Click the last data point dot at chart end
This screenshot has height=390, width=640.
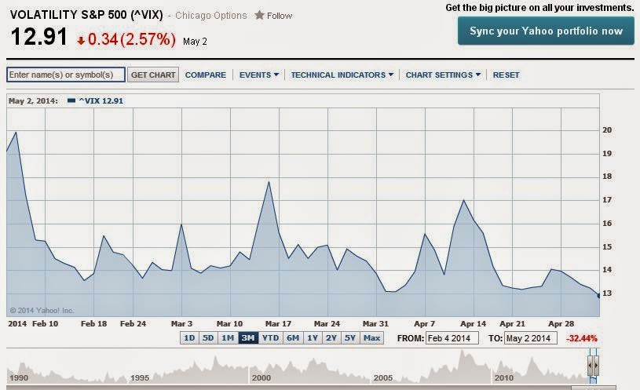coord(598,296)
